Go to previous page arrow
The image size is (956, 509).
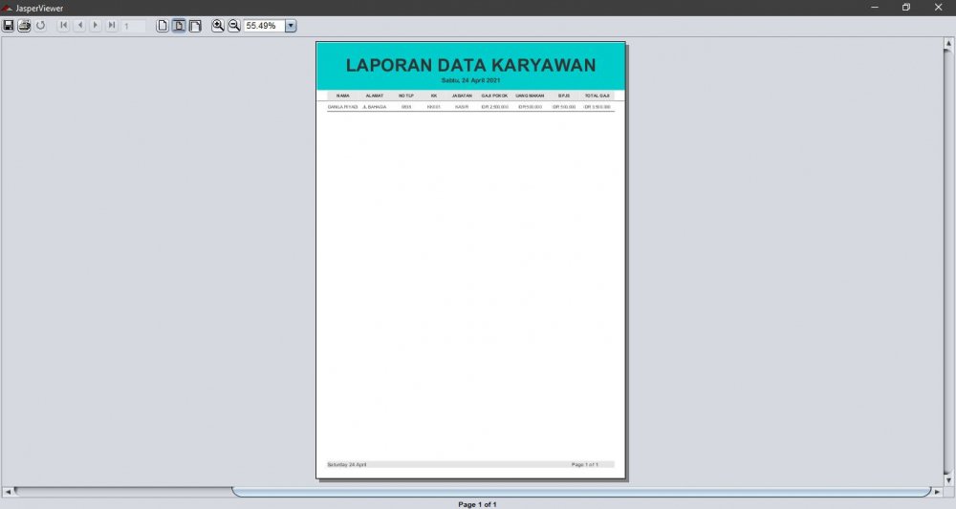[x=79, y=26]
